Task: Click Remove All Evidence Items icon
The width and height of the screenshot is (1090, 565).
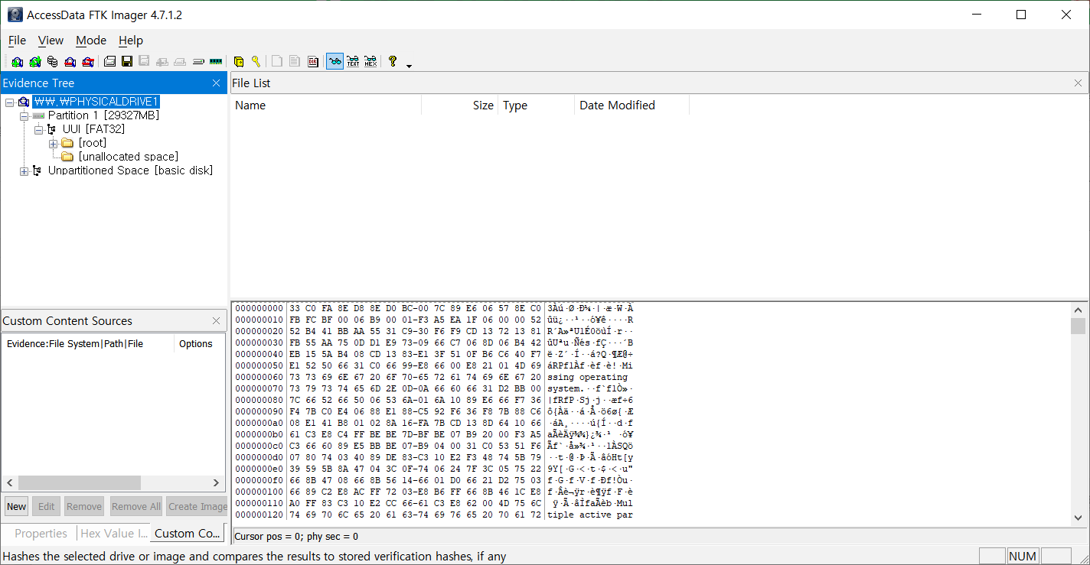Action: click(87, 62)
